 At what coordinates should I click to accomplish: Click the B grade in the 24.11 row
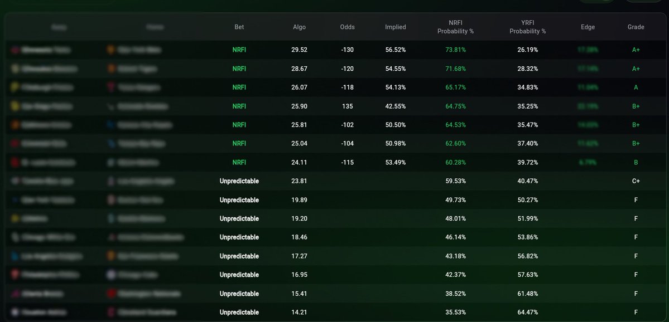click(x=636, y=162)
